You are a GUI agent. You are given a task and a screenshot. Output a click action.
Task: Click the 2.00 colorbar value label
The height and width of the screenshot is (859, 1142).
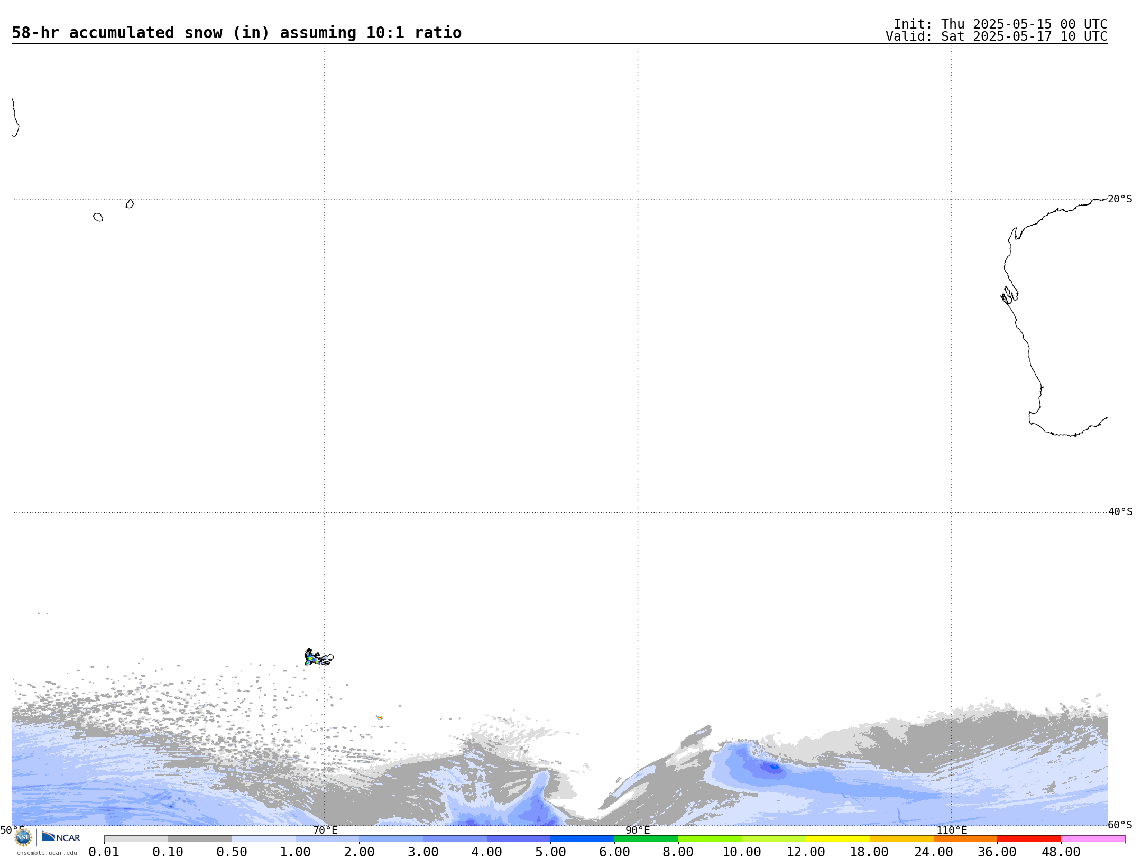pyautogui.click(x=360, y=852)
